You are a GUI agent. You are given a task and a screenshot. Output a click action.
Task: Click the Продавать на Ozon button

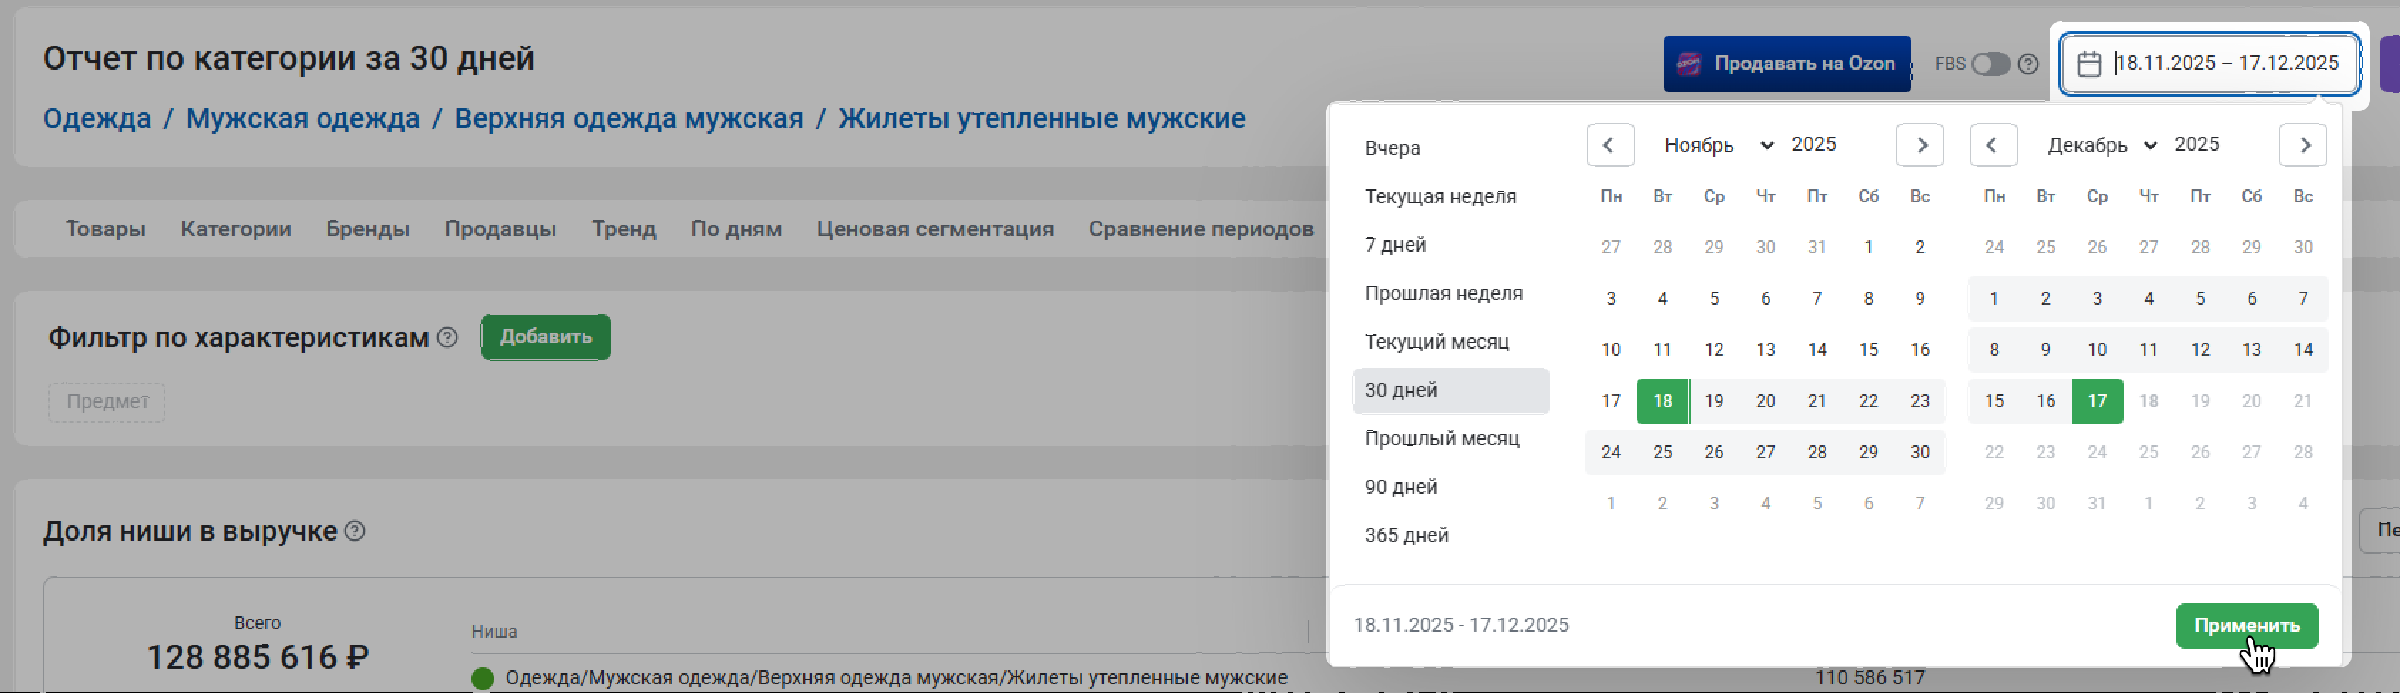point(1786,64)
